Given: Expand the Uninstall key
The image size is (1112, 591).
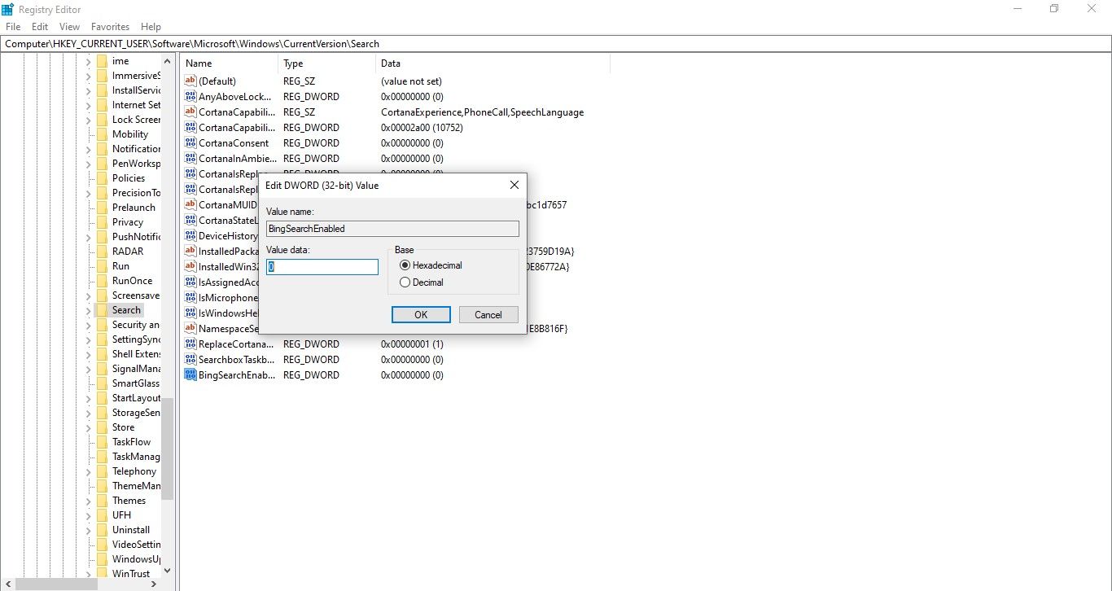Looking at the screenshot, I should [88, 530].
